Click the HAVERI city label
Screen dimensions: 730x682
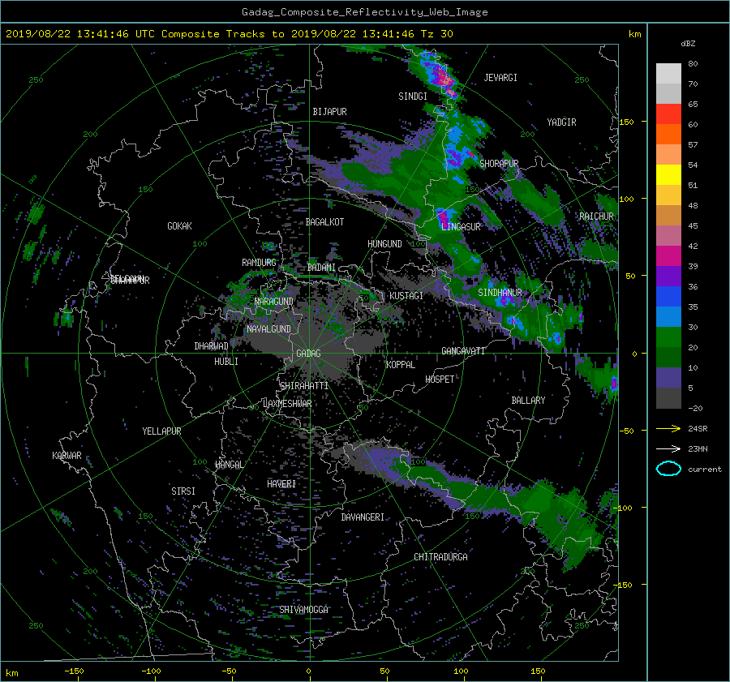(x=281, y=484)
